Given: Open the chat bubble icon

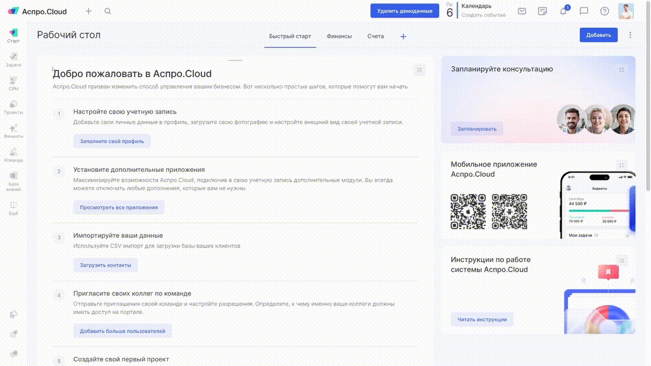Looking at the screenshot, I should [584, 11].
